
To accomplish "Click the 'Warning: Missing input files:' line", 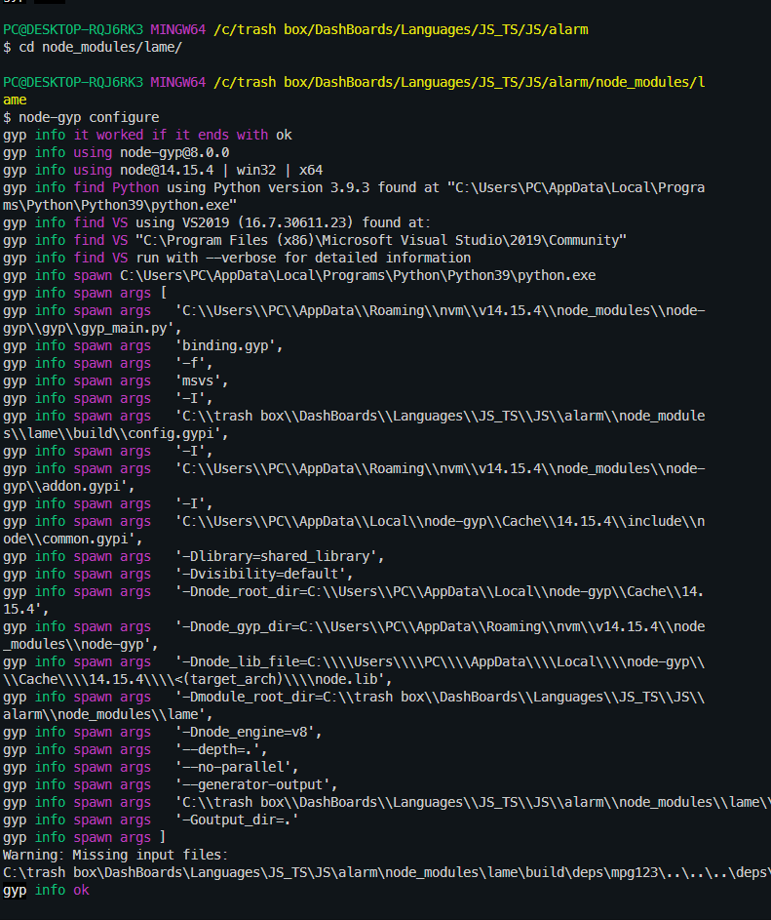I will pyautogui.click(x=115, y=856).
